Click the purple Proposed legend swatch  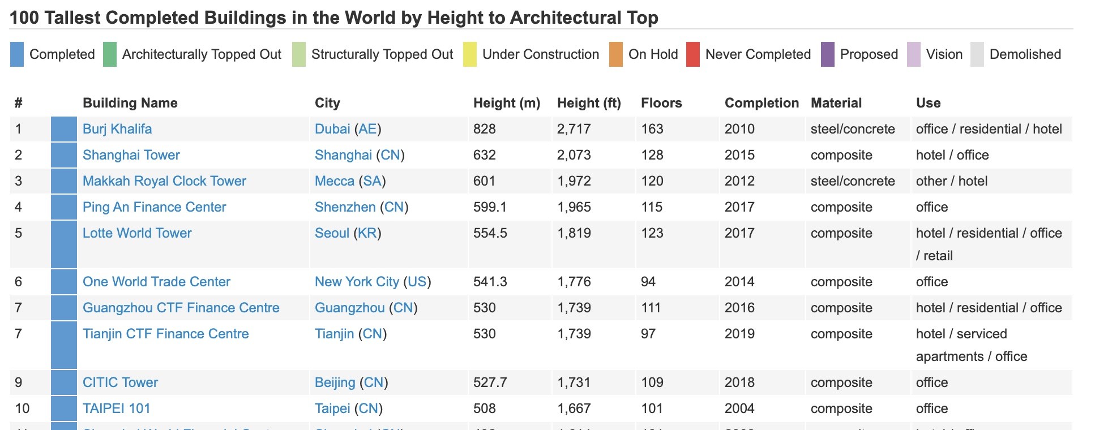coord(828,54)
